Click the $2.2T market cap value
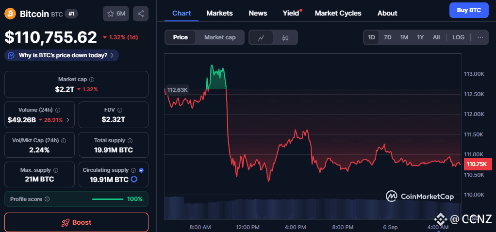 [x=65, y=89]
